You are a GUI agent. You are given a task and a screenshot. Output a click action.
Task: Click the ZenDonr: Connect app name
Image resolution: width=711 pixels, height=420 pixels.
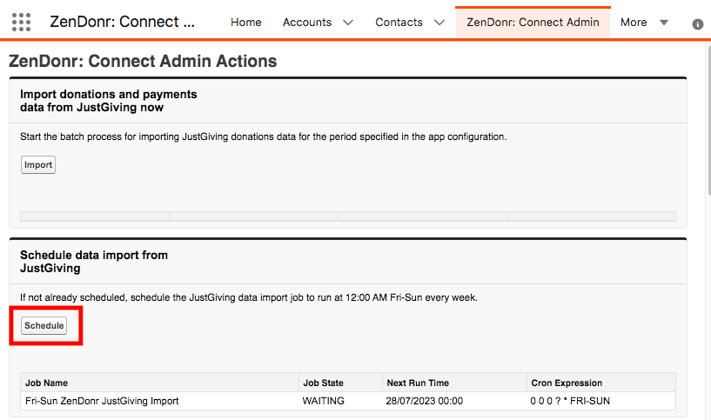point(123,22)
